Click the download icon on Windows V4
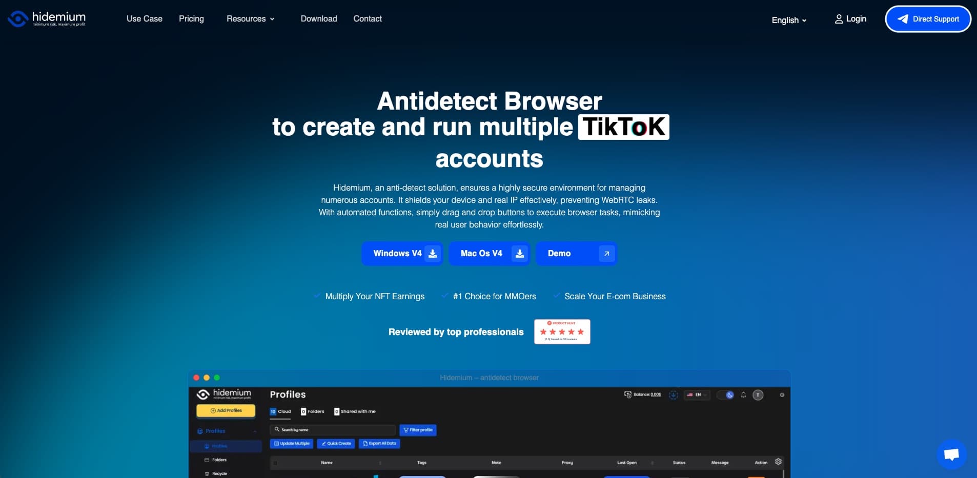 tap(433, 254)
